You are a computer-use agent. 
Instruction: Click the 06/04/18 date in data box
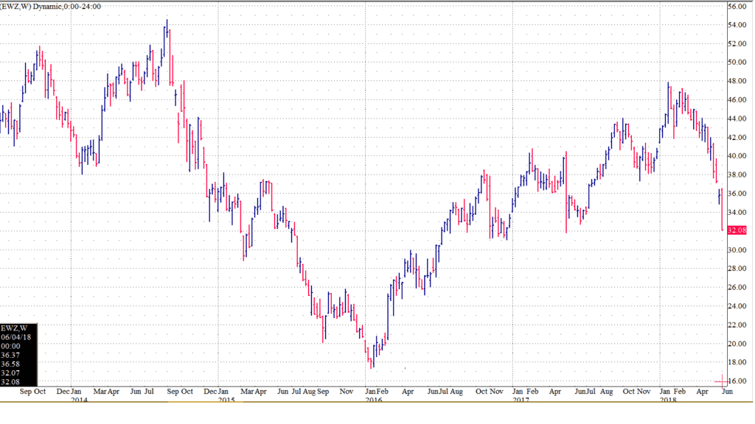(x=15, y=337)
